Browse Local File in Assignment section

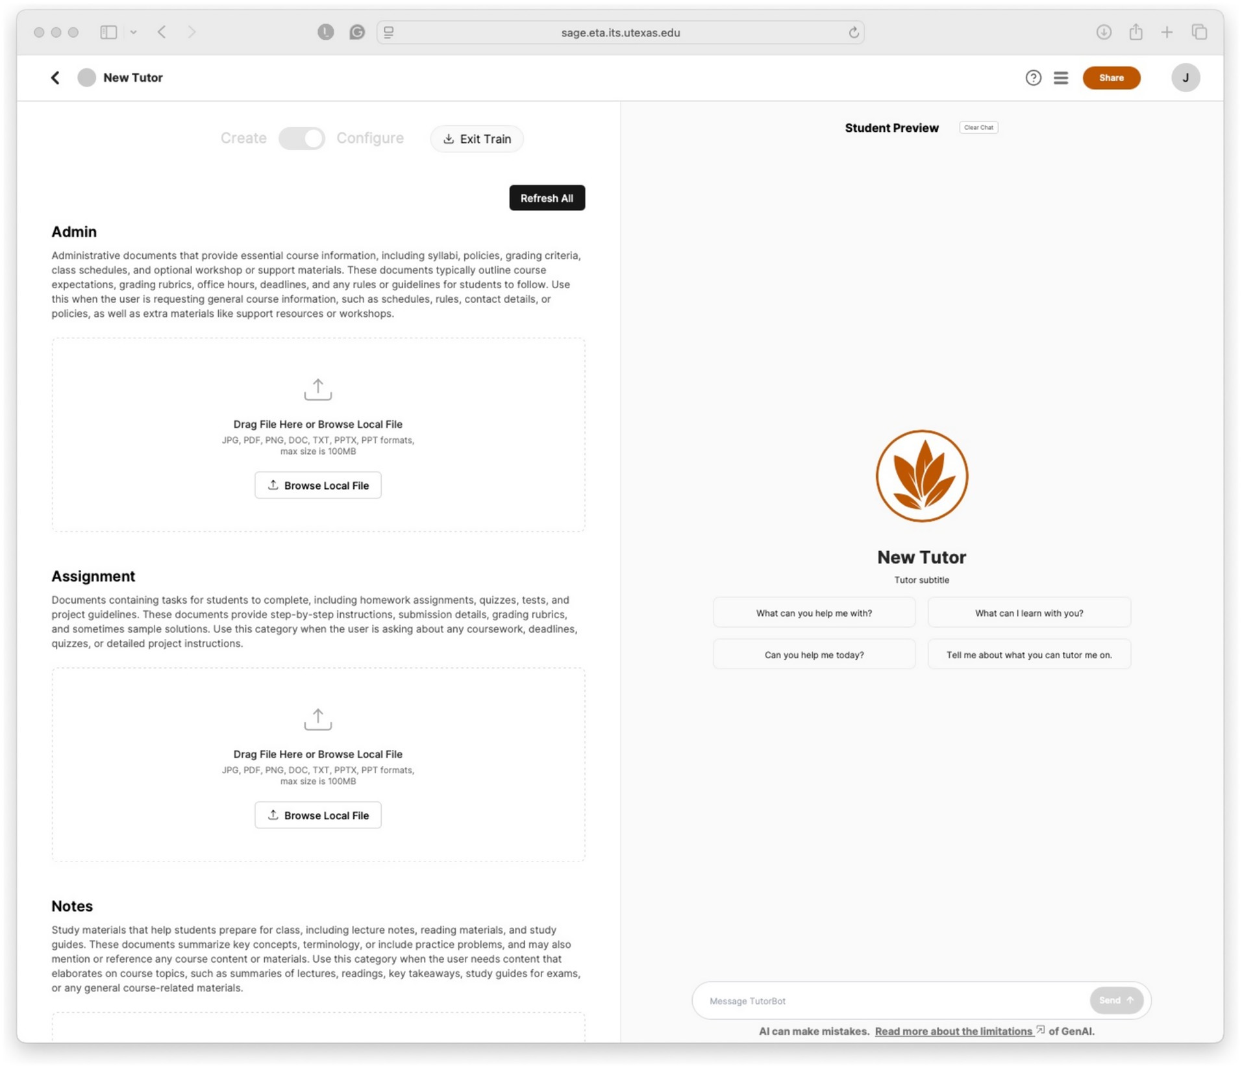click(317, 815)
